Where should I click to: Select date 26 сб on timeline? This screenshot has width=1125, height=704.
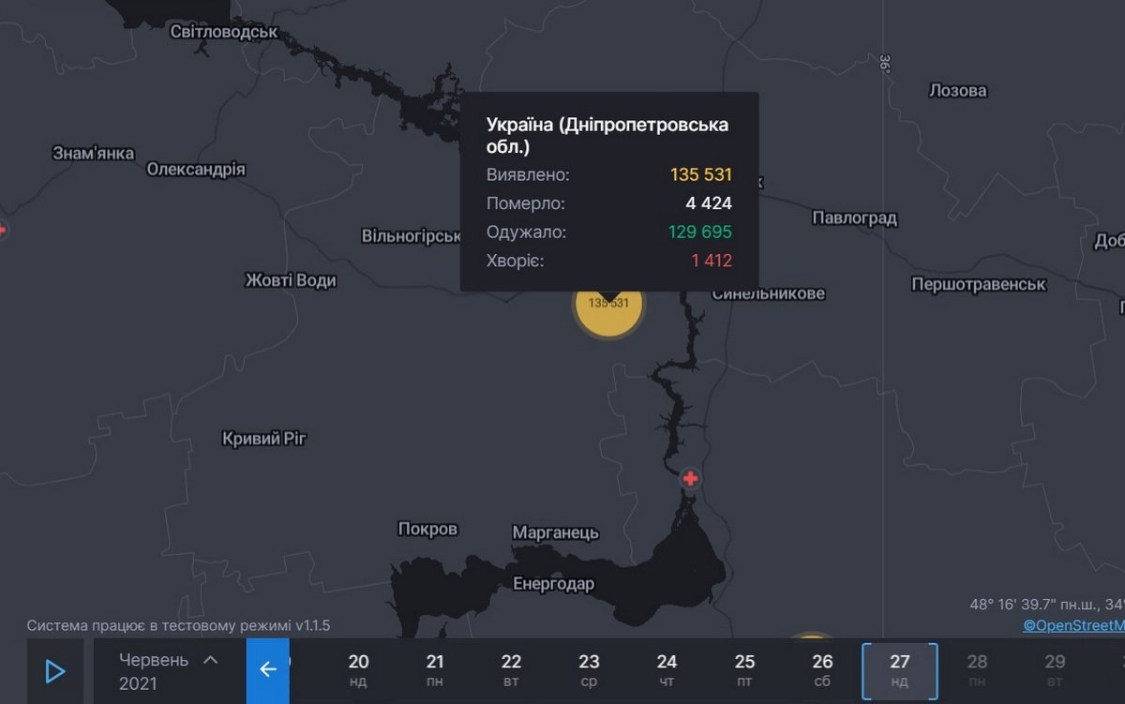tap(822, 671)
